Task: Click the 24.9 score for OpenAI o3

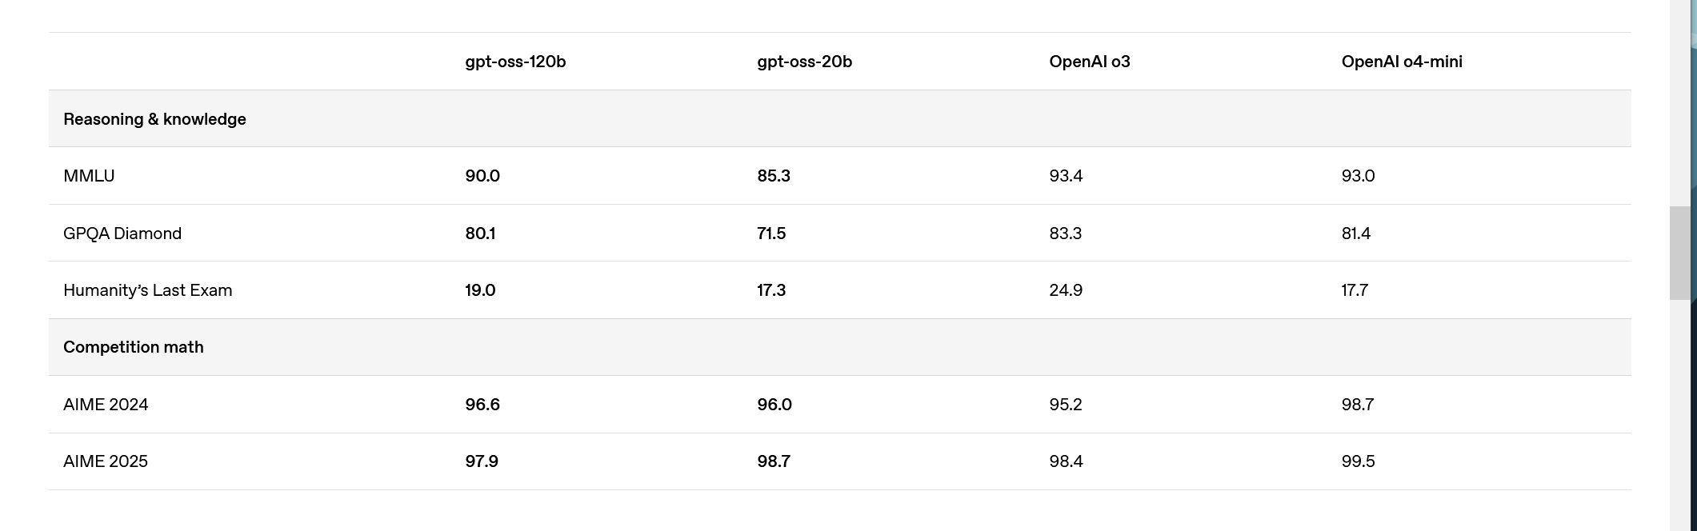Action: (1066, 290)
